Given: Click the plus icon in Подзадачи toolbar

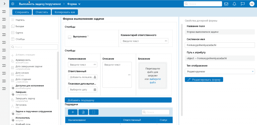Looking at the screenshot, I should click(x=73, y=112).
